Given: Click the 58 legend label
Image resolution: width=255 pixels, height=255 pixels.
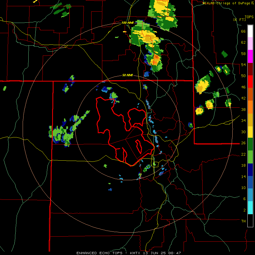Looking at the screenshot, I should click(243, 54).
